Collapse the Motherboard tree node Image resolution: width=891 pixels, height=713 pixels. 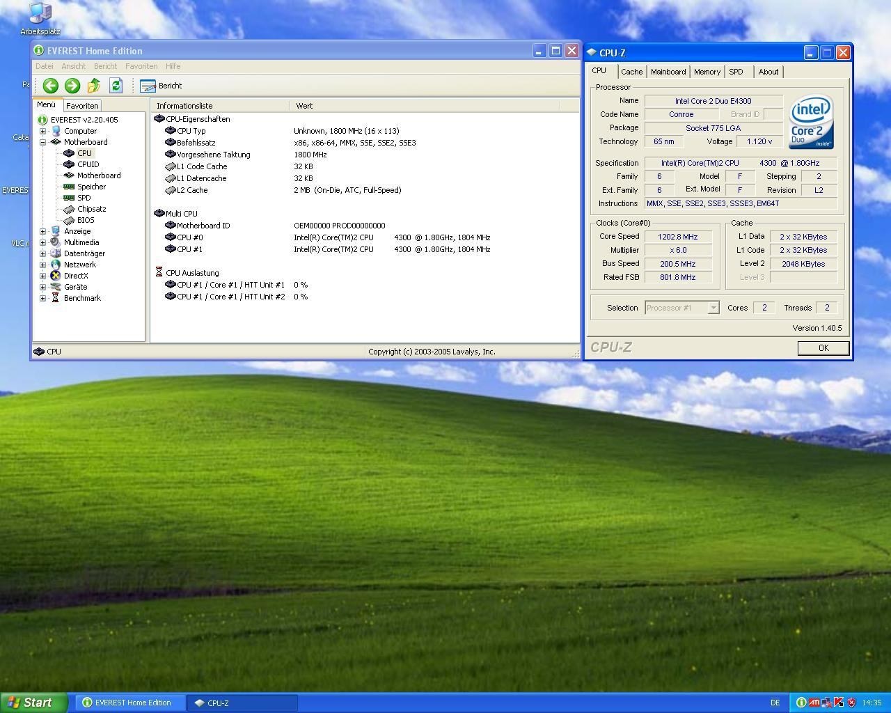[42, 142]
